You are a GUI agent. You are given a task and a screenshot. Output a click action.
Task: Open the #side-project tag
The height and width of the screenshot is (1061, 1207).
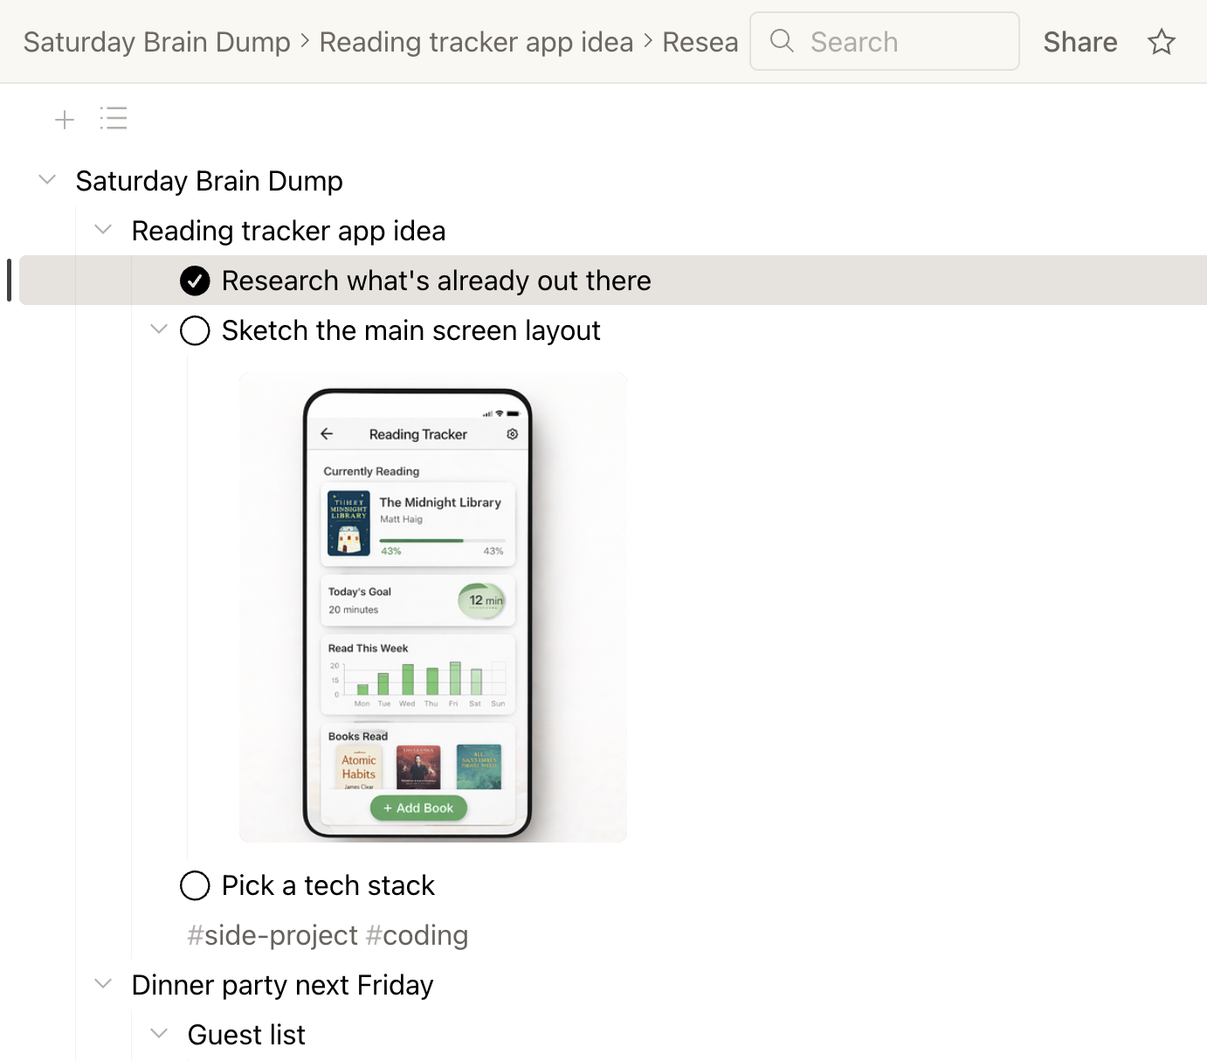pyautogui.click(x=272, y=935)
